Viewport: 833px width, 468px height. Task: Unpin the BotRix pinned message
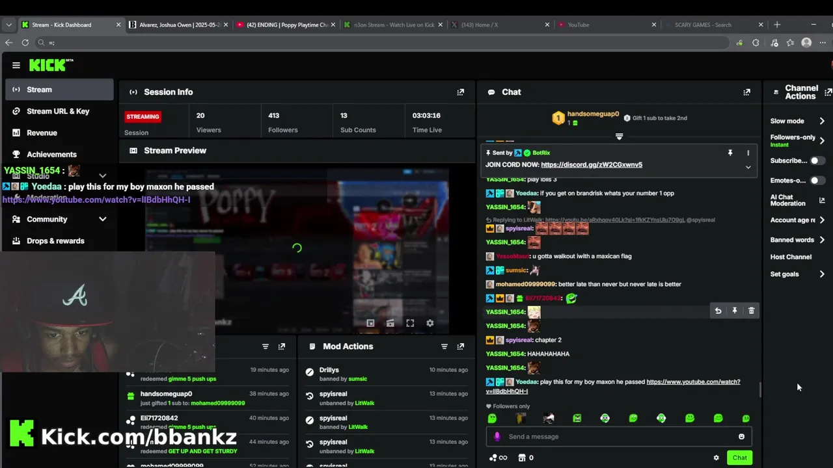click(730, 153)
